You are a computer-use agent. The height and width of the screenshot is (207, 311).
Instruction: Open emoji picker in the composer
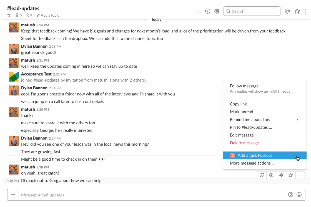pyautogui.click(x=299, y=195)
